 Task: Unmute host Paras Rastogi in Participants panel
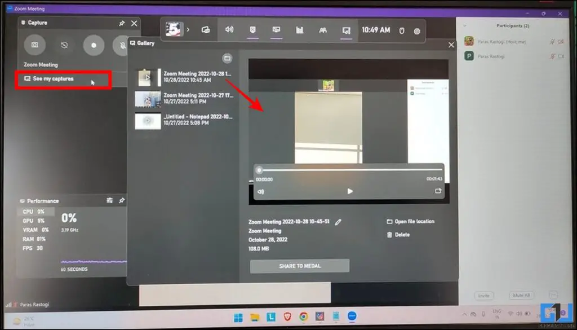click(x=551, y=41)
